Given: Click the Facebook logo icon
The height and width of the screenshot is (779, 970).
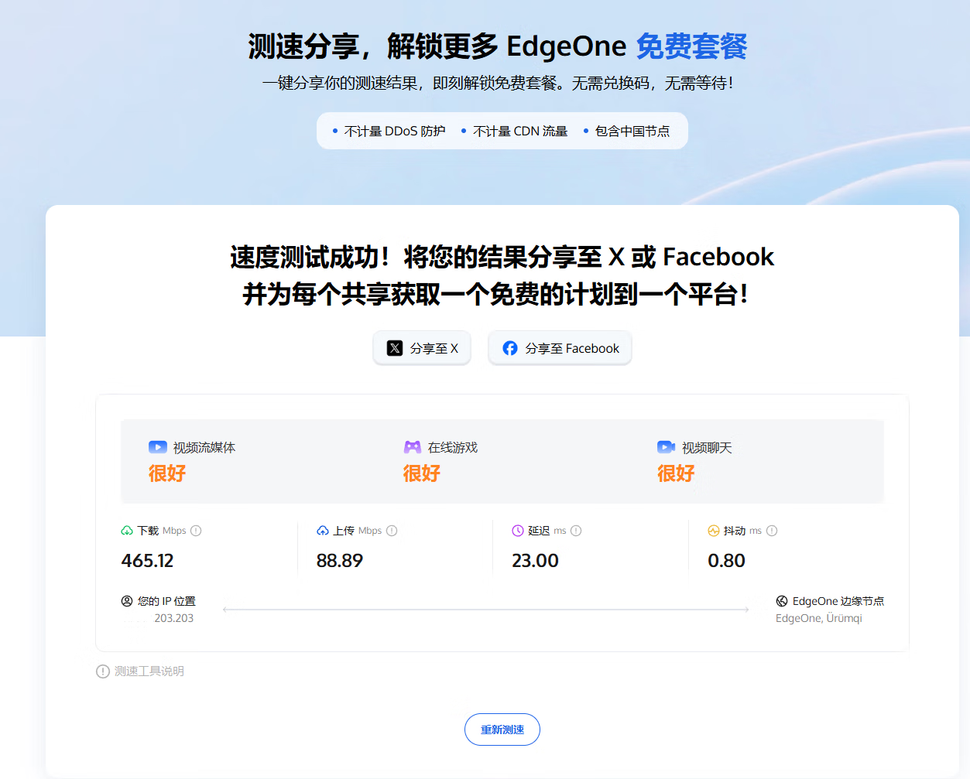Looking at the screenshot, I should click(510, 348).
